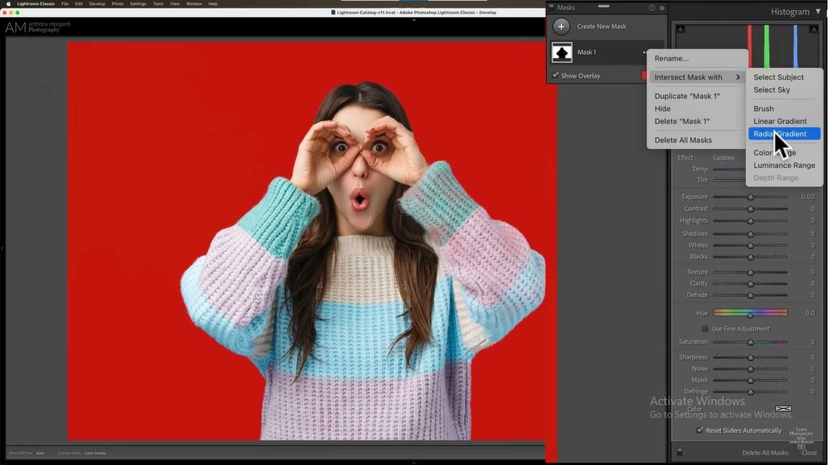Click the panel switcher icon at panel bottom left

680,452
